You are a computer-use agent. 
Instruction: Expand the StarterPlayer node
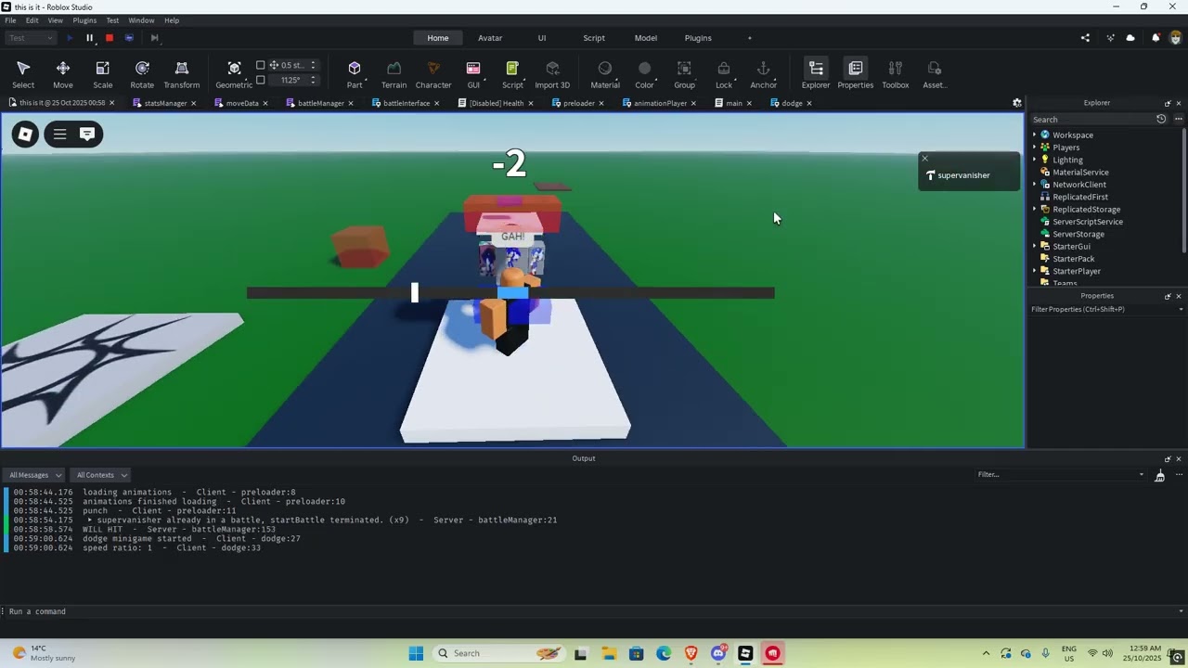point(1035,271)
